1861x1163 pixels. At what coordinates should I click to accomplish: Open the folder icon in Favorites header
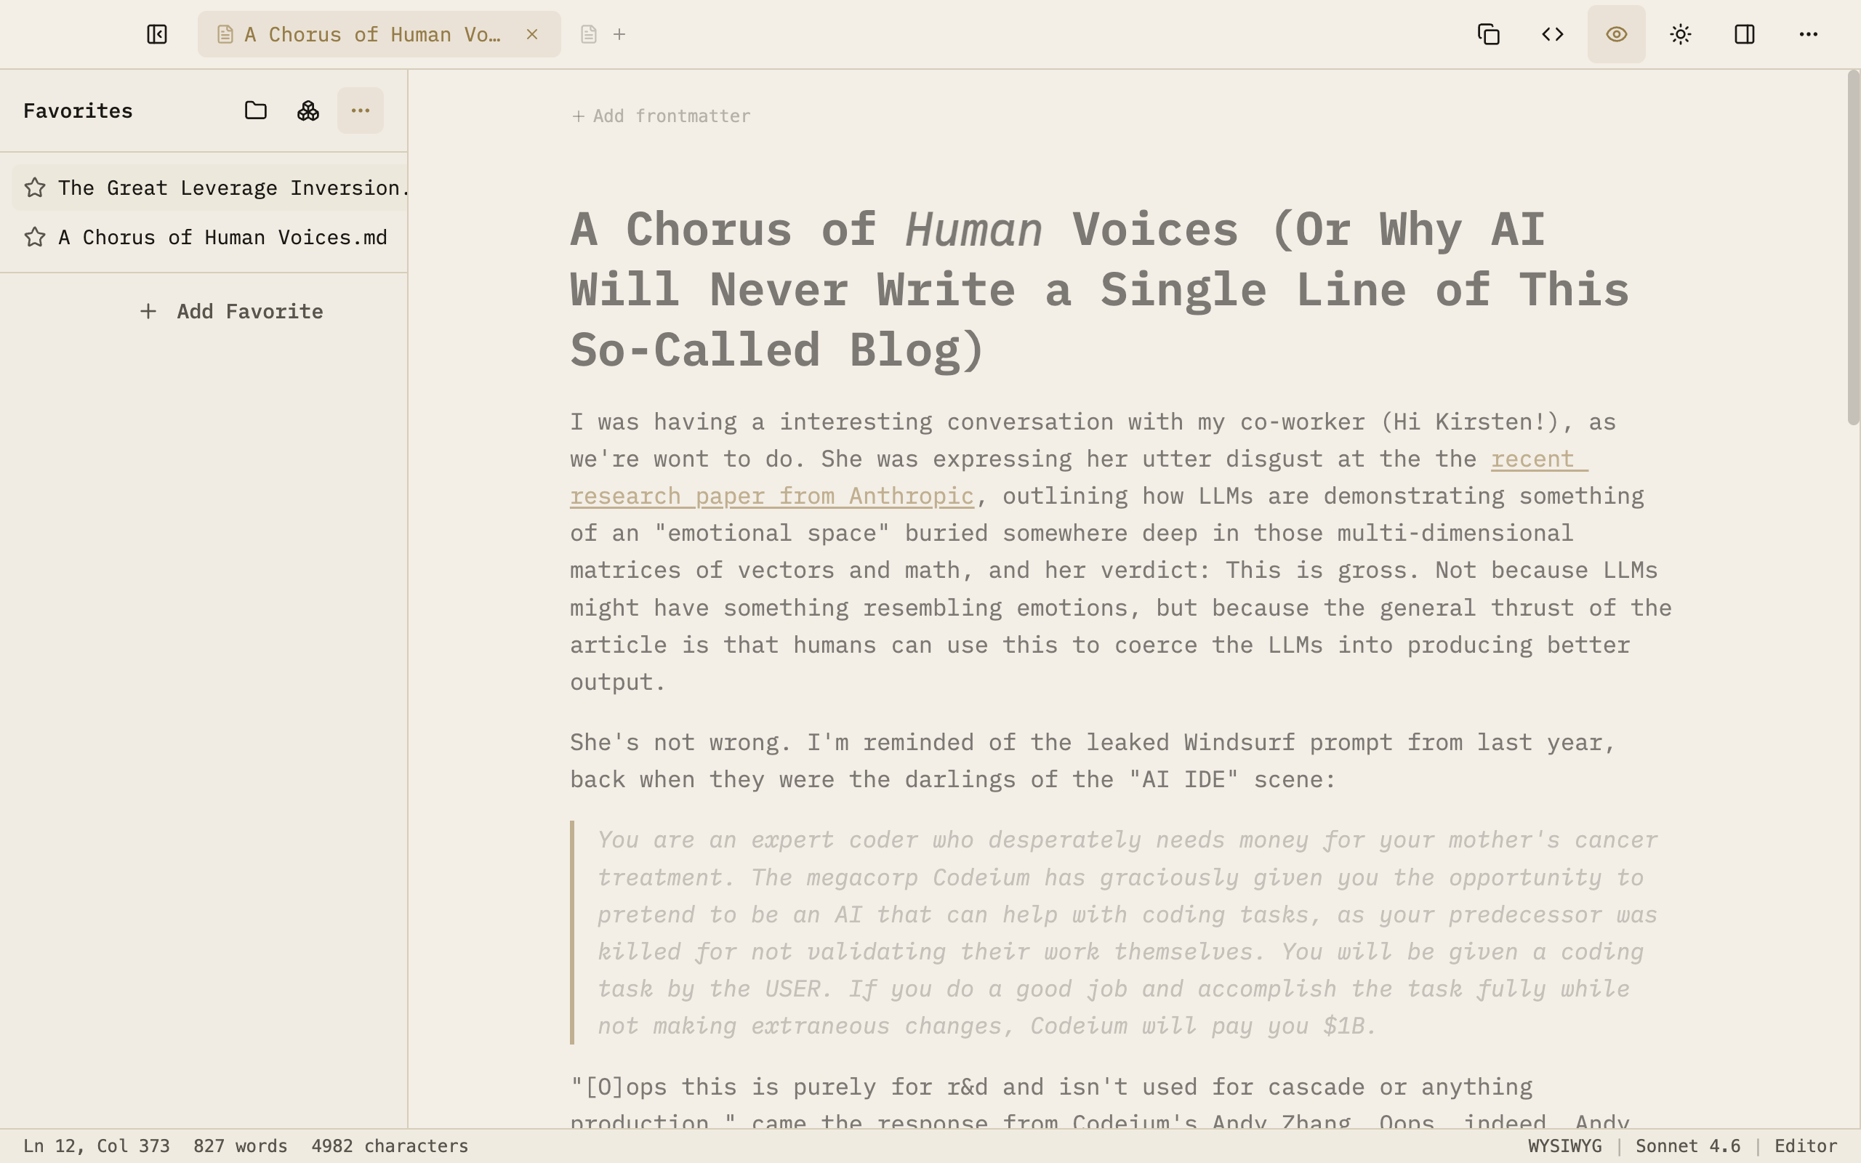[256, 110]
